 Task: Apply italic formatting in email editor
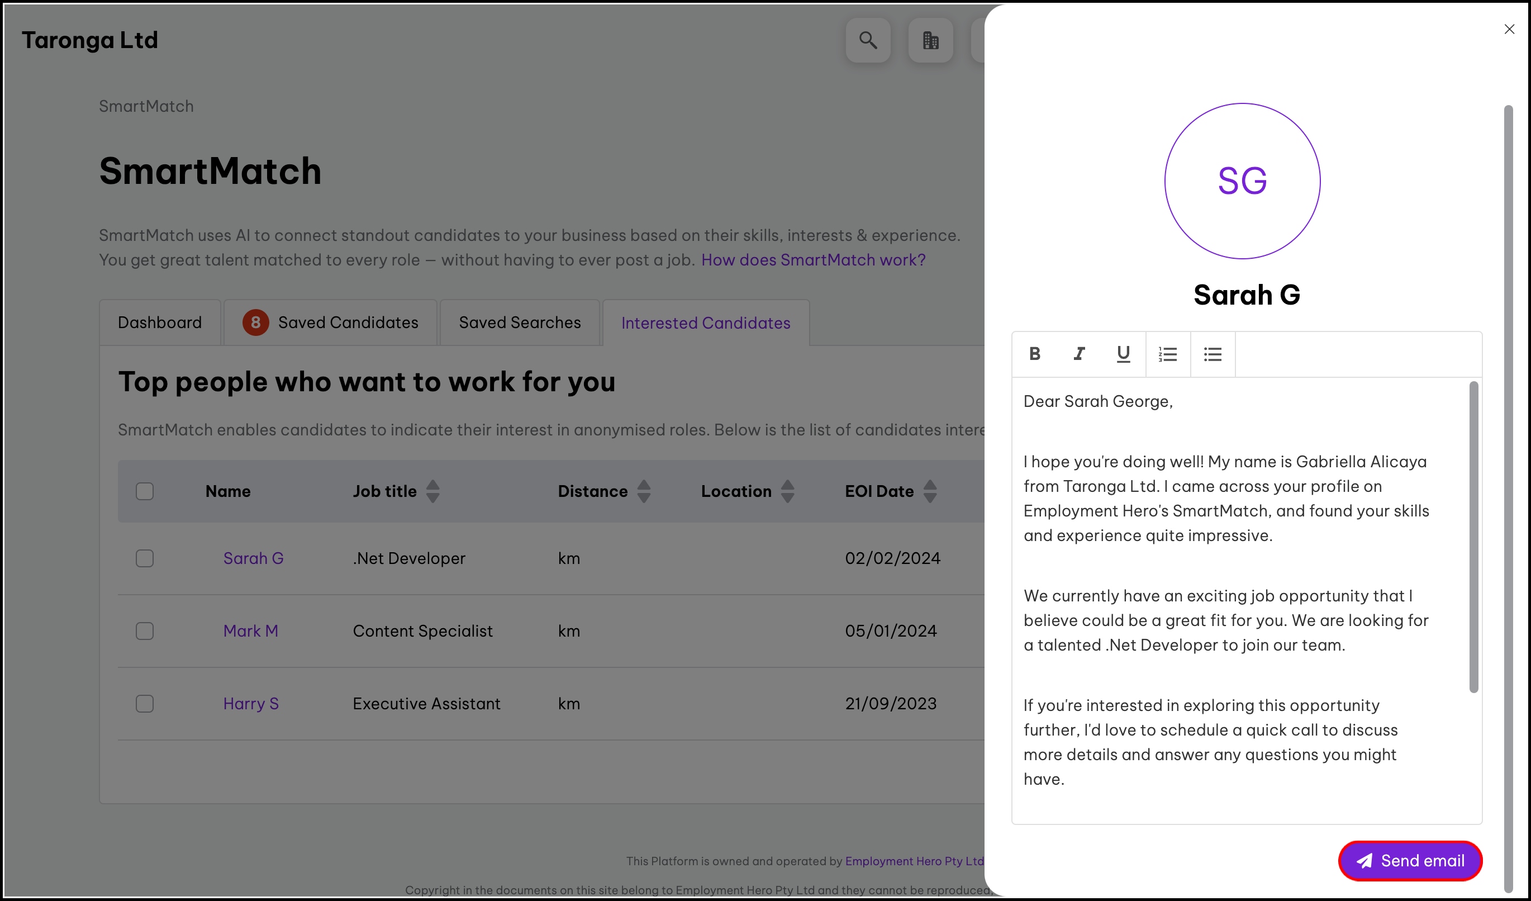(1079, 354)
